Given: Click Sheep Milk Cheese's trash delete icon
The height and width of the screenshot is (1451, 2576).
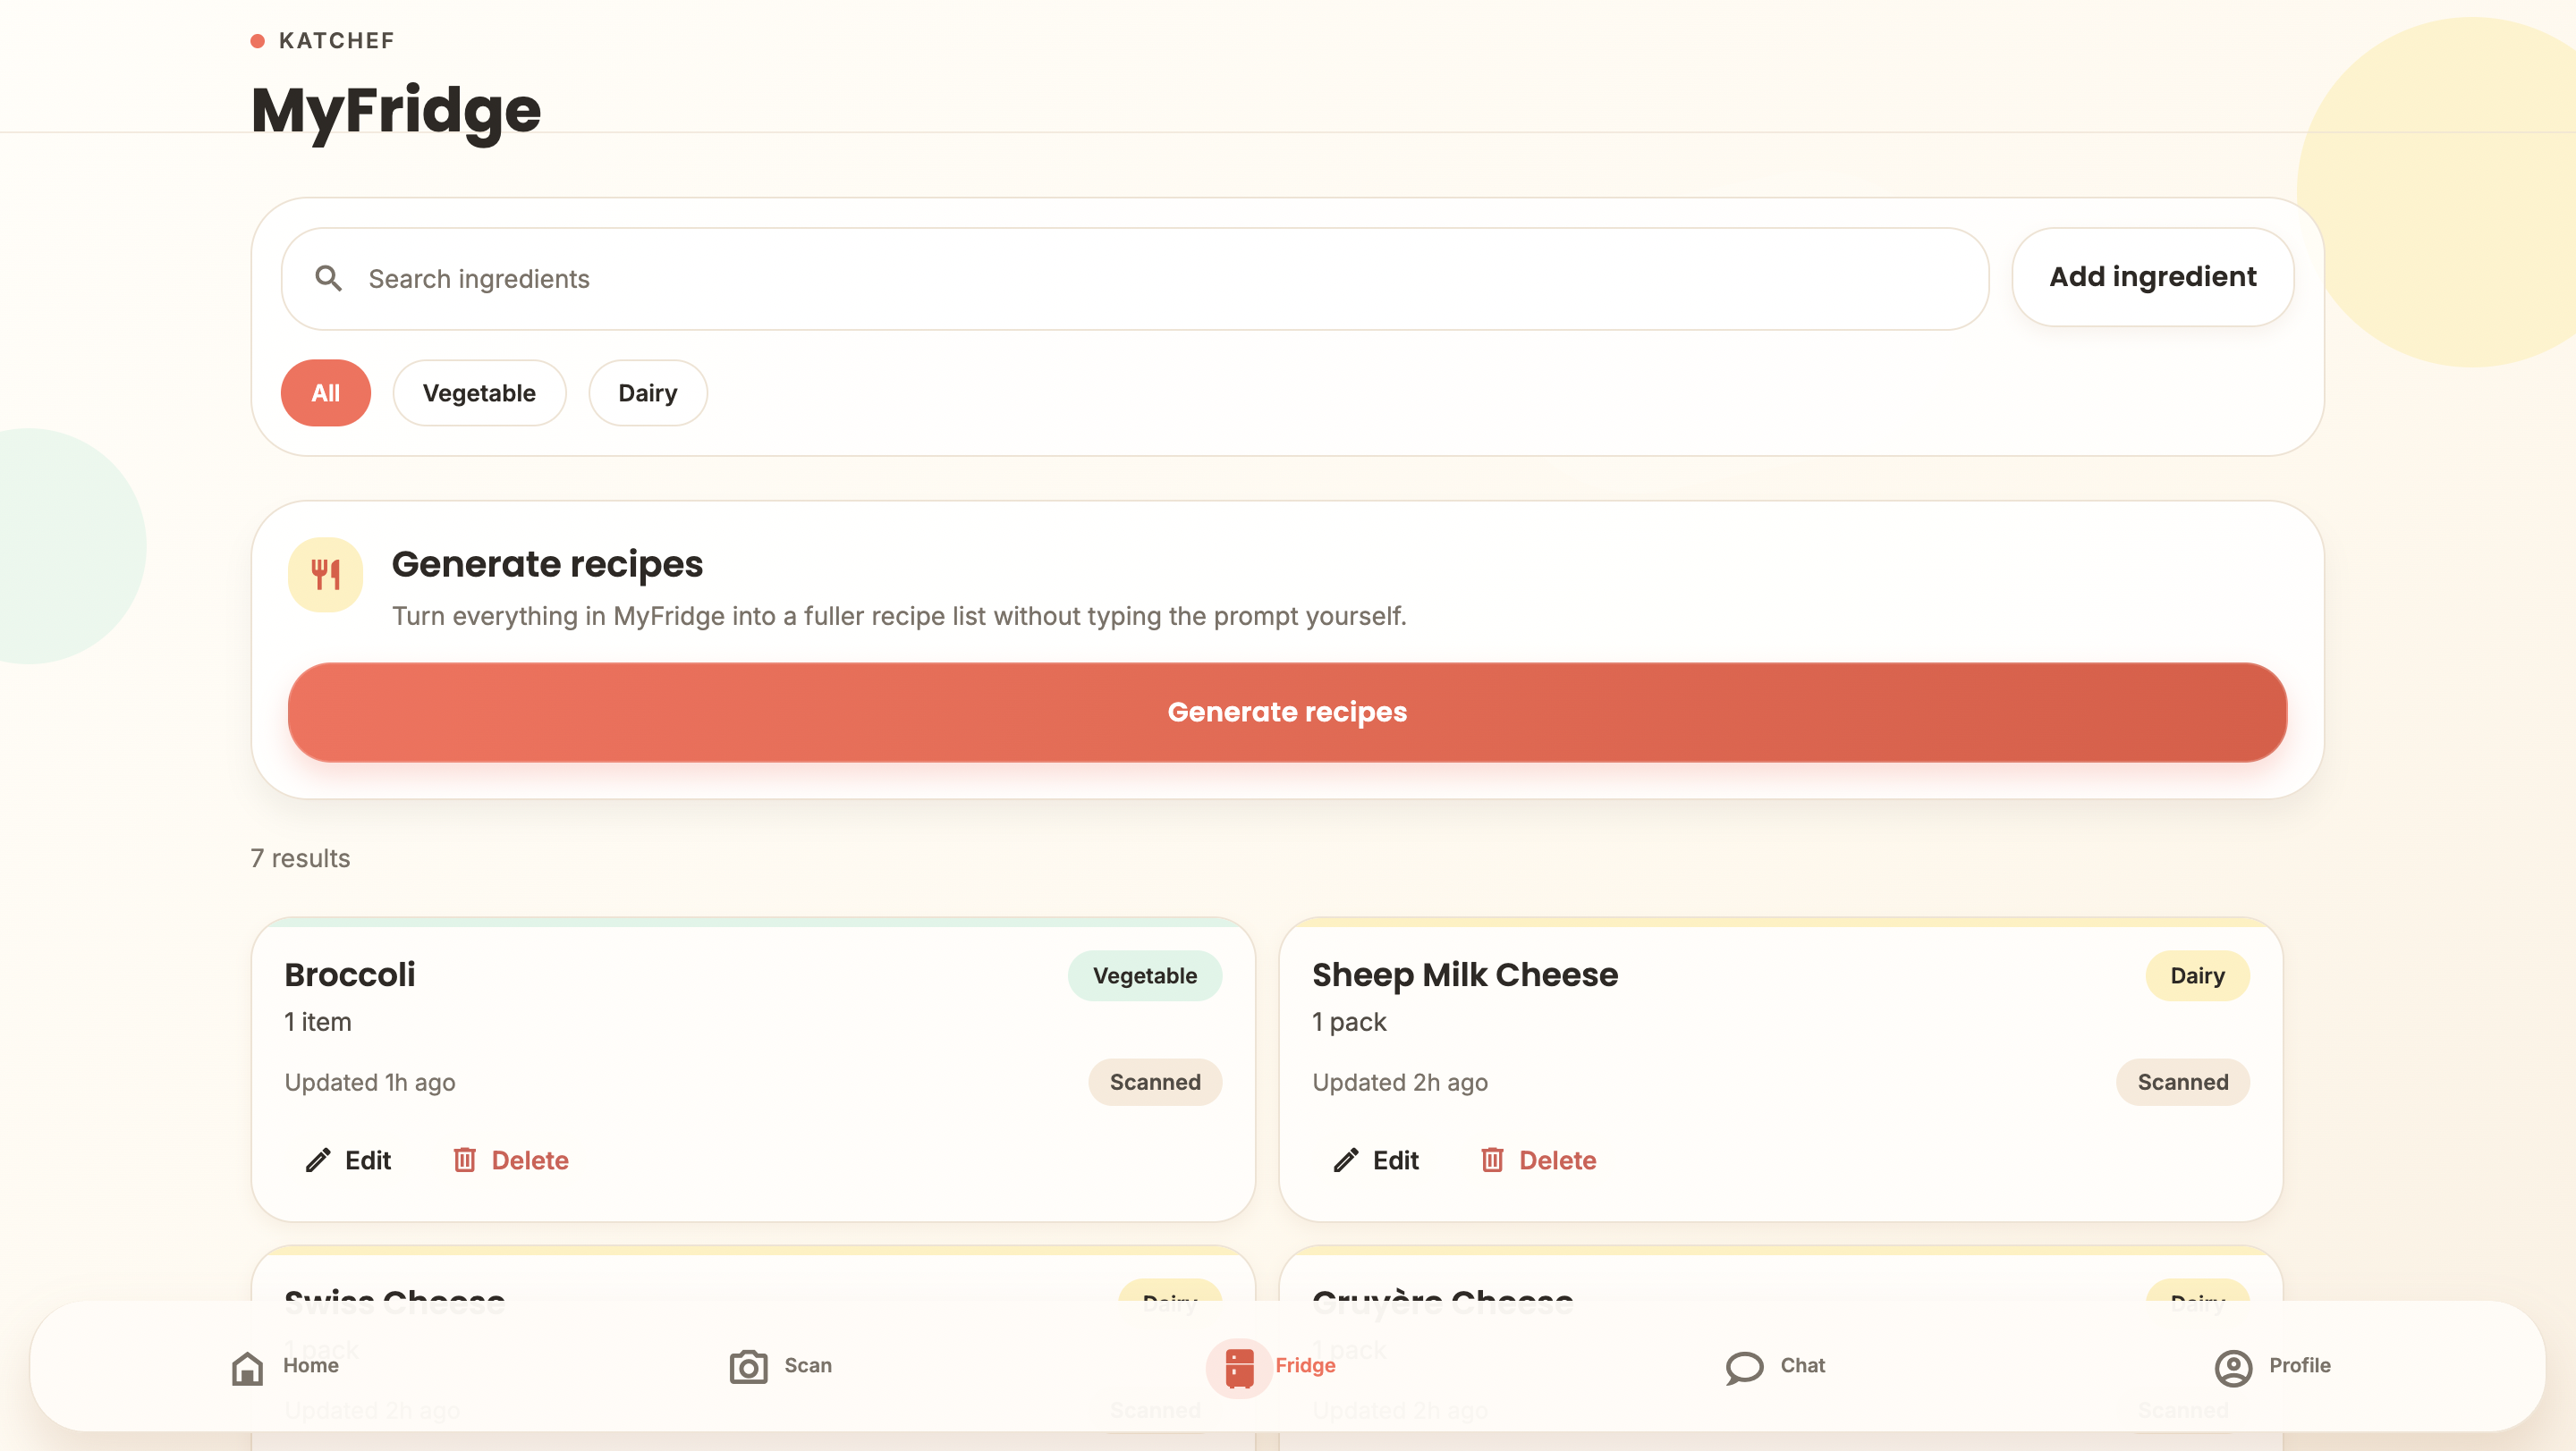Looking at the screenshot, I should (1492, 1160).
